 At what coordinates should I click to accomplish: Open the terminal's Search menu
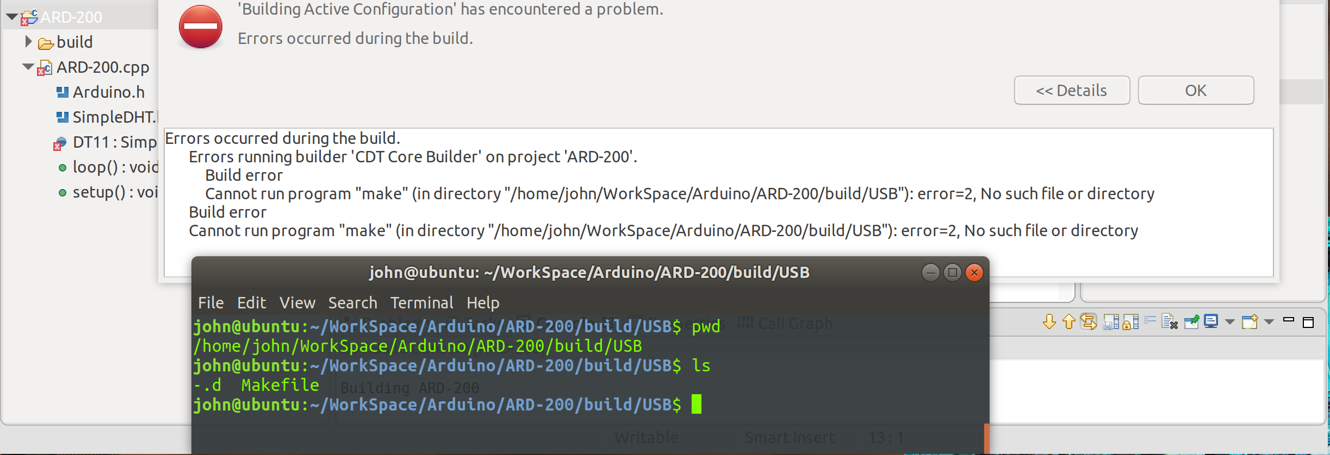tap(352, 302)
